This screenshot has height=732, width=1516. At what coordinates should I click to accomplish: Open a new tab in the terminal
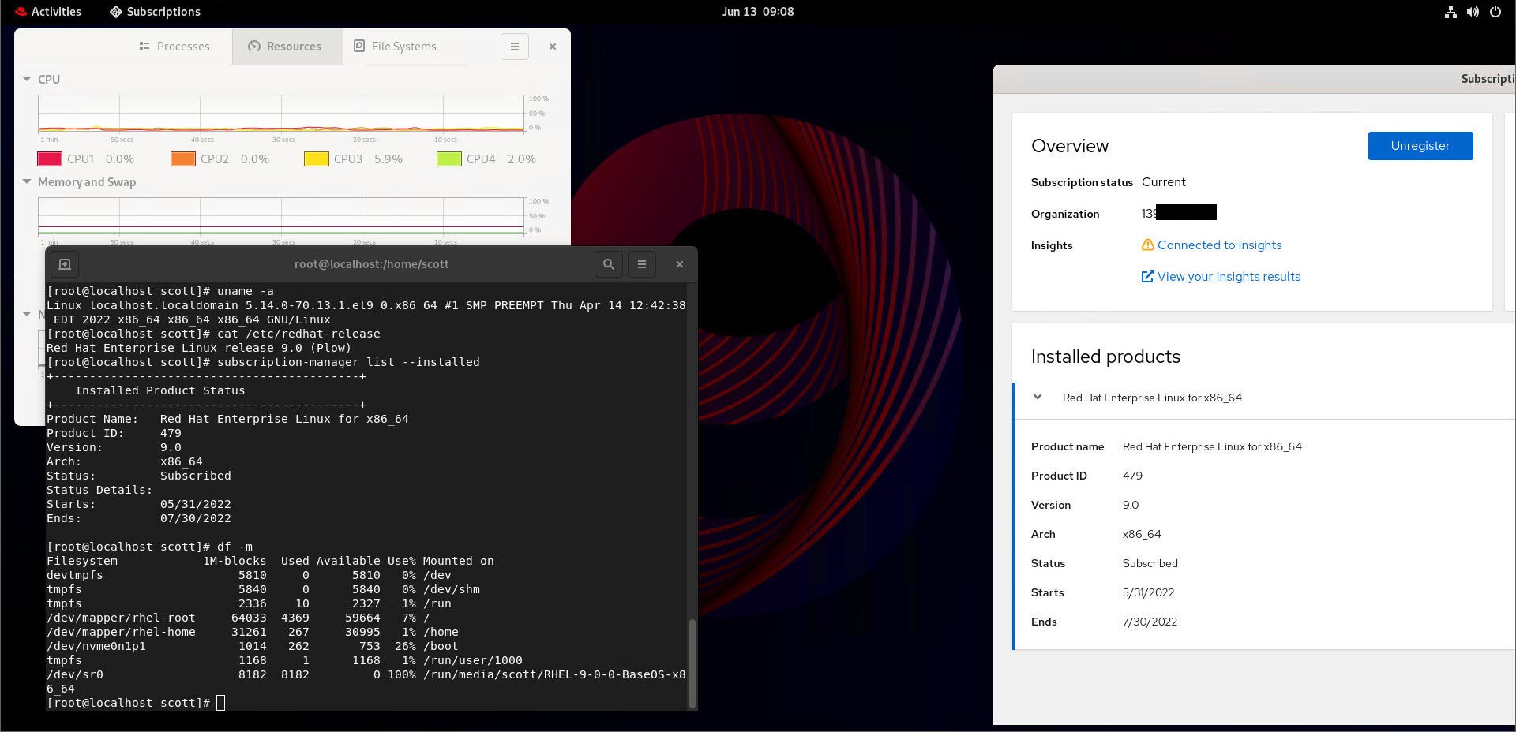(x=65, y=264)
